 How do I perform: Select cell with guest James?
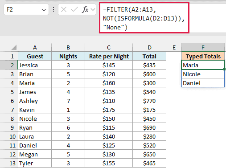click(x=35, y=92)
